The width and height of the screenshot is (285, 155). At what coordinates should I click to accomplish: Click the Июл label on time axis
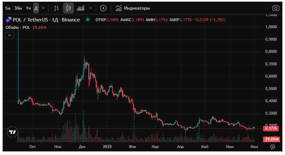(x=254, y=147)
